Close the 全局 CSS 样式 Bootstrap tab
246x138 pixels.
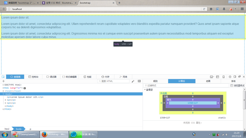[x=76, y=3]
